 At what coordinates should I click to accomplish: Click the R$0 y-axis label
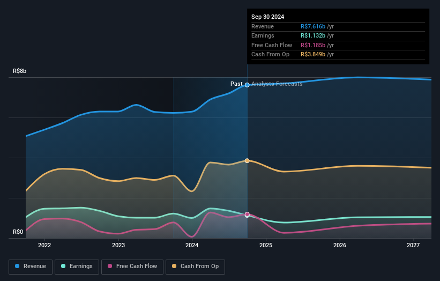pyautogui.click(x=18, y=232)
